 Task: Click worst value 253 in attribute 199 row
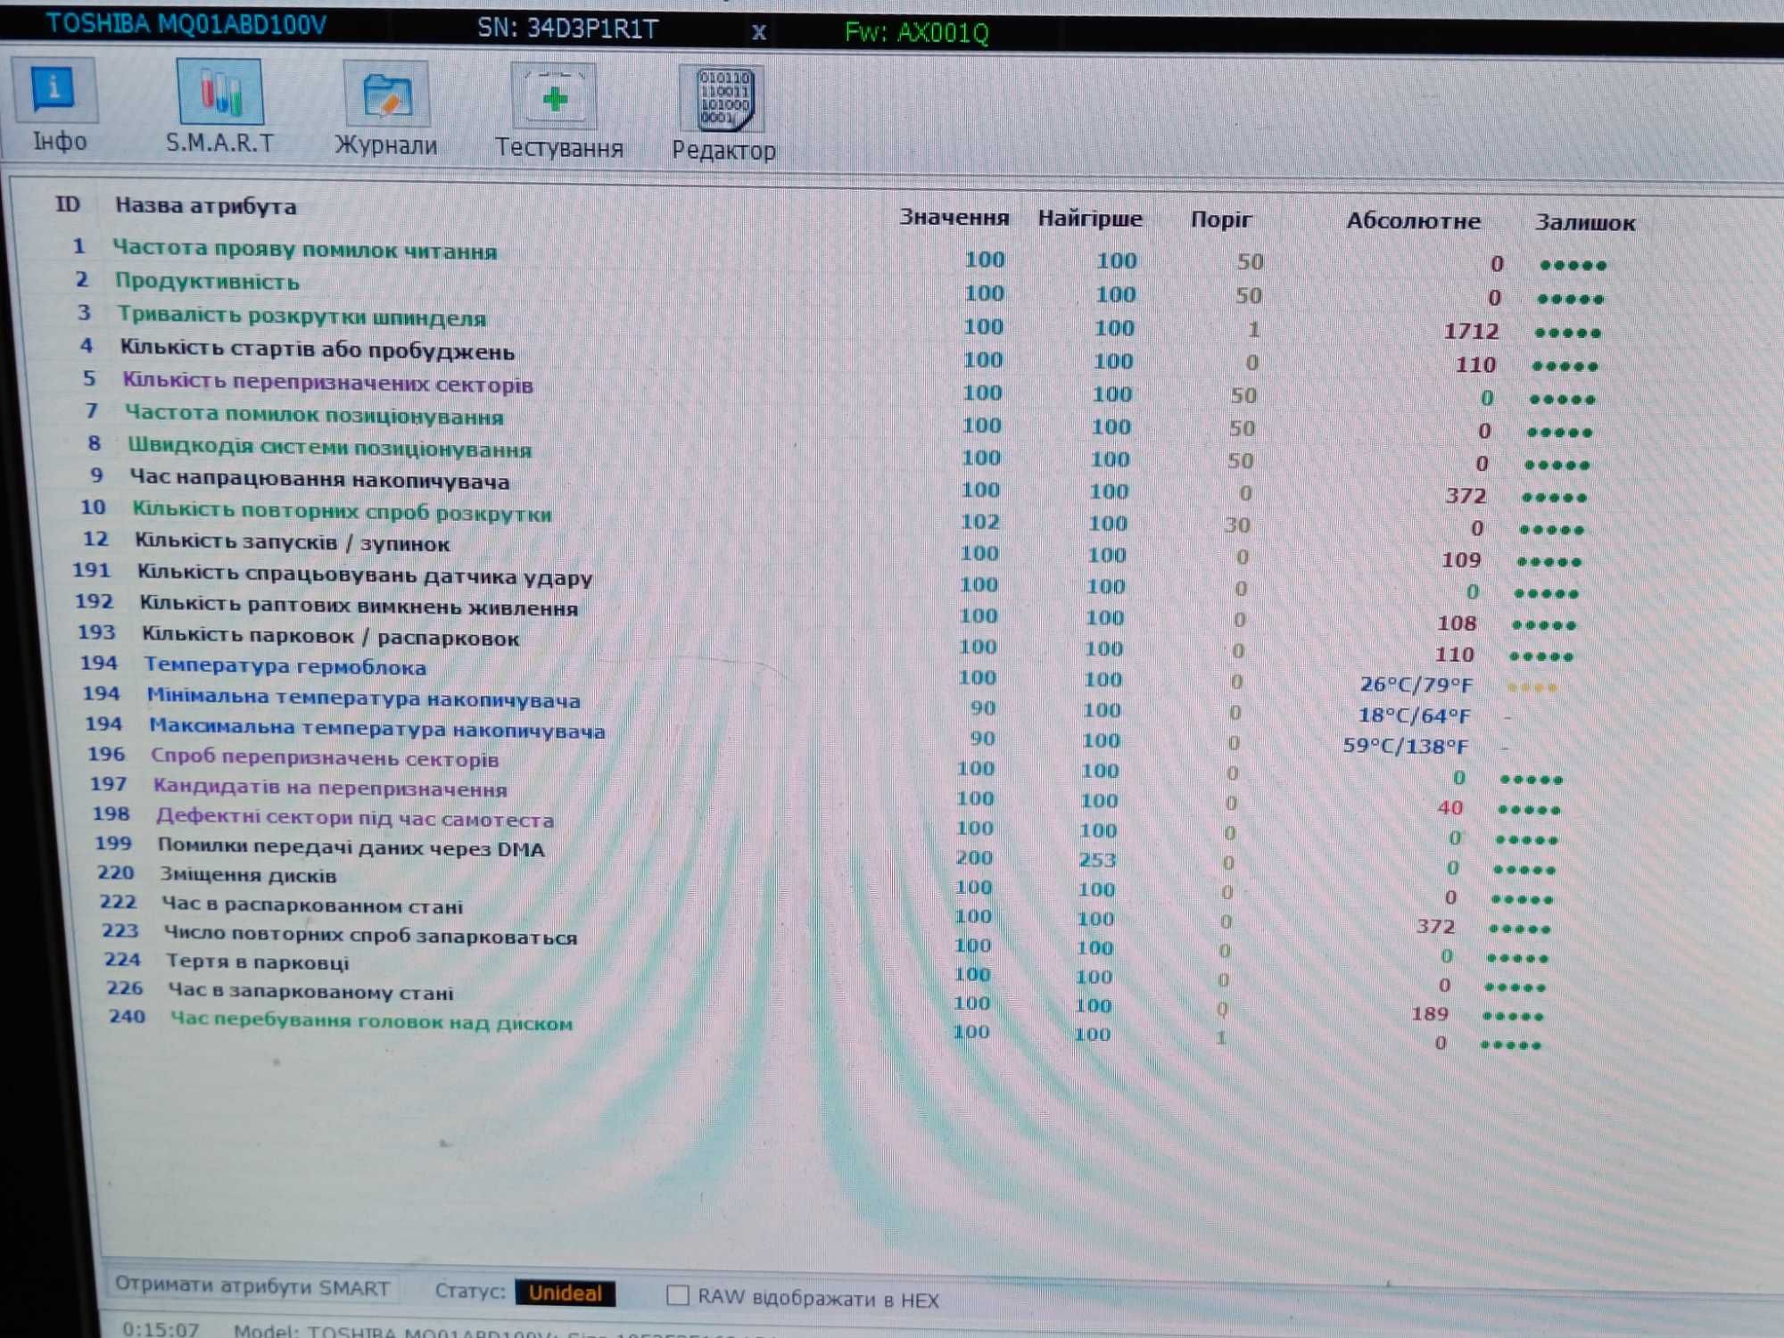(1097, 860)
